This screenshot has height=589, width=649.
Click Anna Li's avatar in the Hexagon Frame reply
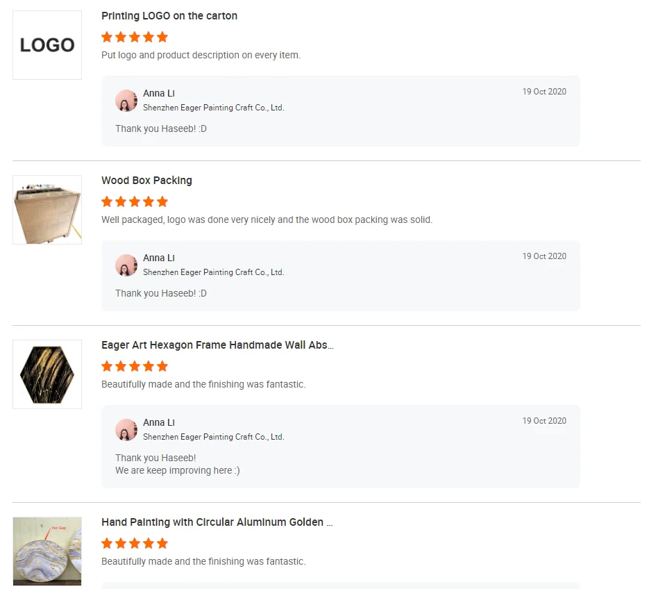[126, 430]
